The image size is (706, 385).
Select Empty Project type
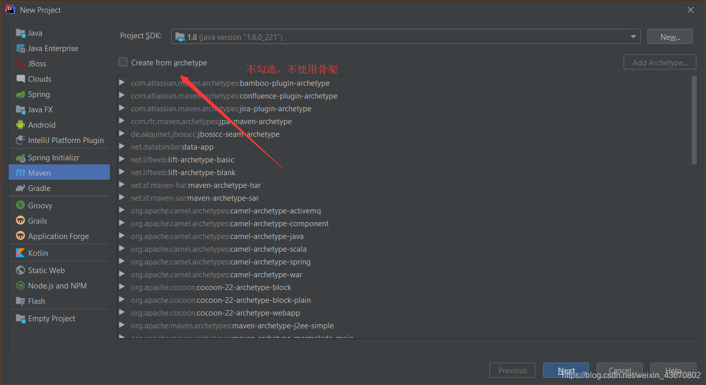[59, 318]
